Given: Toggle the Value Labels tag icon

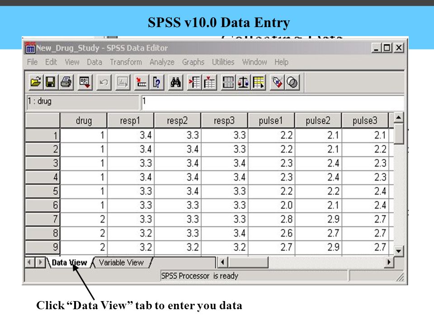Looking at the screenshot, I should pos(277,82).
